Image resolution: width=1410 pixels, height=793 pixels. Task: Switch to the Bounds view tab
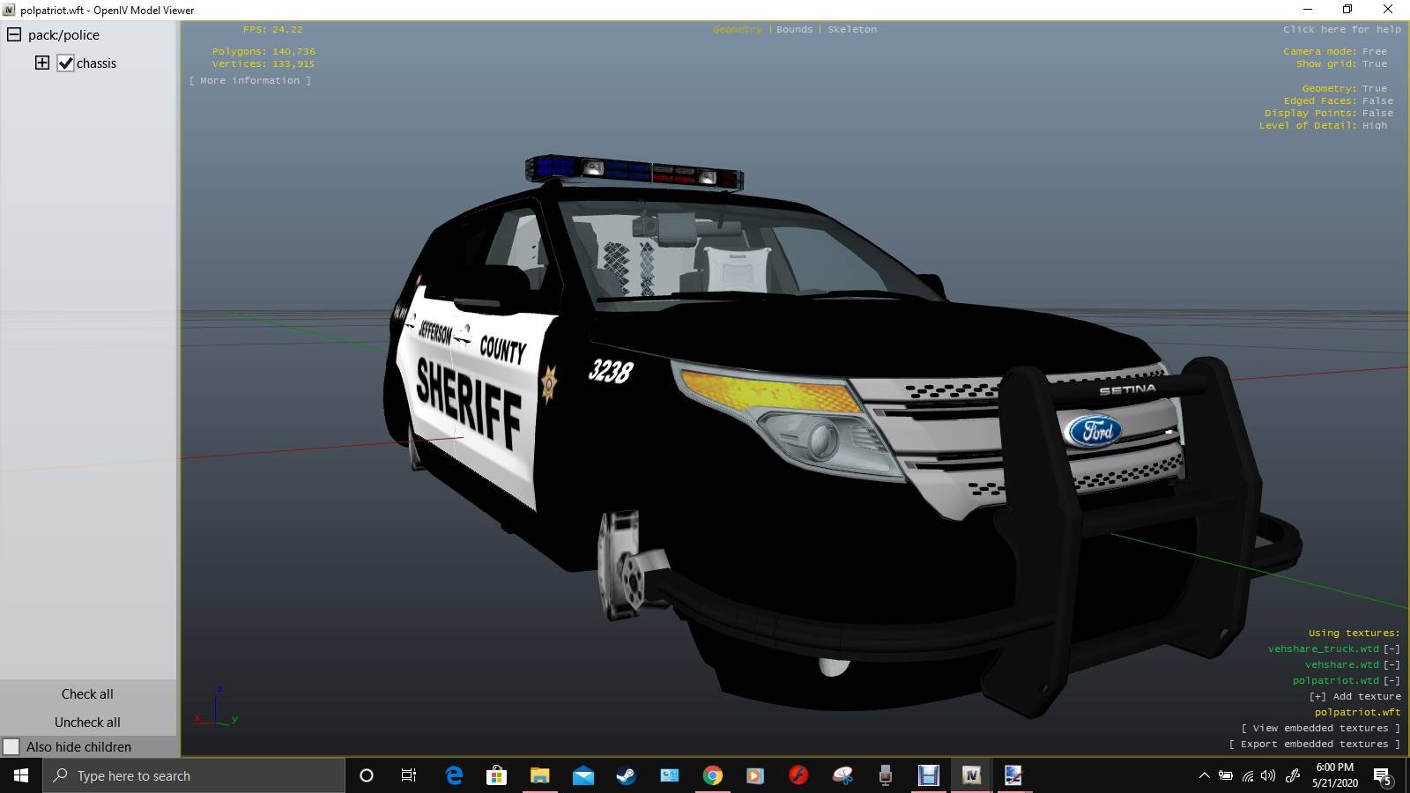(794, 29)
